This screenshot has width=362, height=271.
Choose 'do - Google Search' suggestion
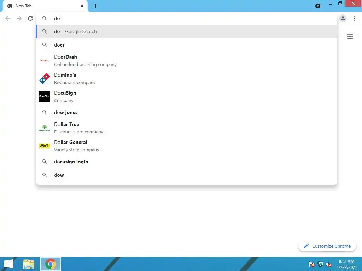click(187, 31)
